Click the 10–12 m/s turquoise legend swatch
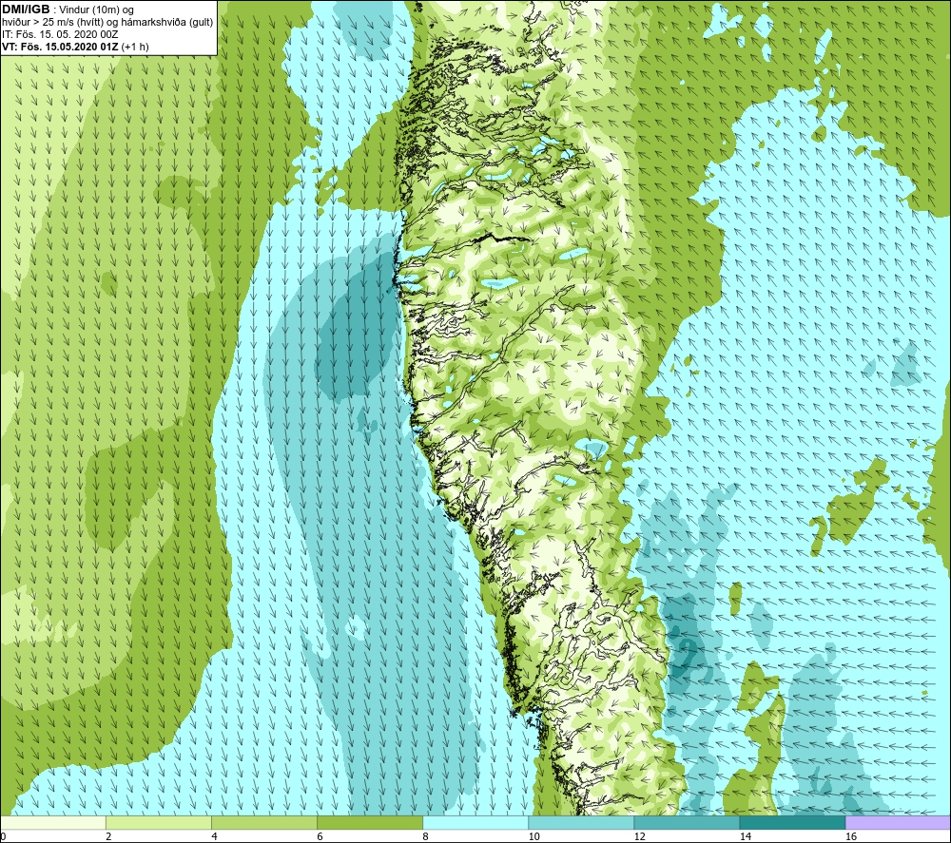The image size is (951, 843). [x=580, y=822]
